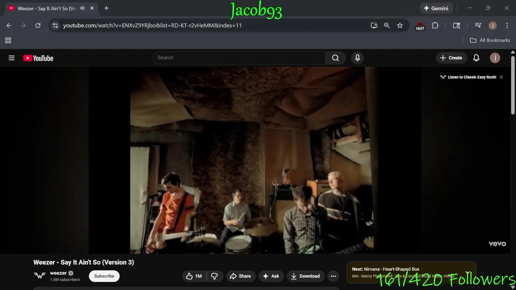This screenshot has width=516, height=290.
Task: Search with voice microphone
Action: tap(357, 58)
